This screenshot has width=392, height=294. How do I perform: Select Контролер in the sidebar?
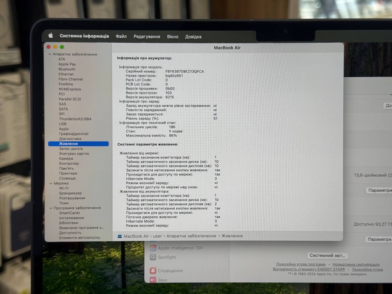69,163
